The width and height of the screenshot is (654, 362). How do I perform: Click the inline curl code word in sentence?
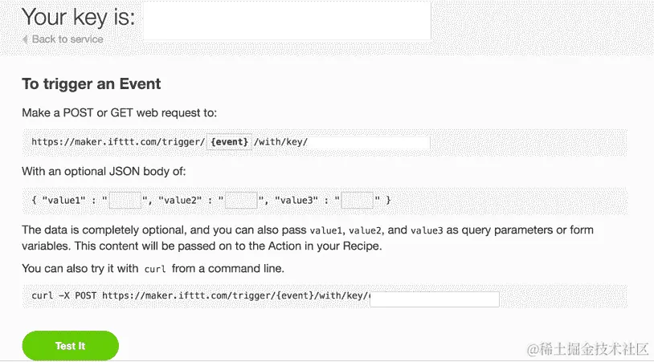(x=154, y=269)
